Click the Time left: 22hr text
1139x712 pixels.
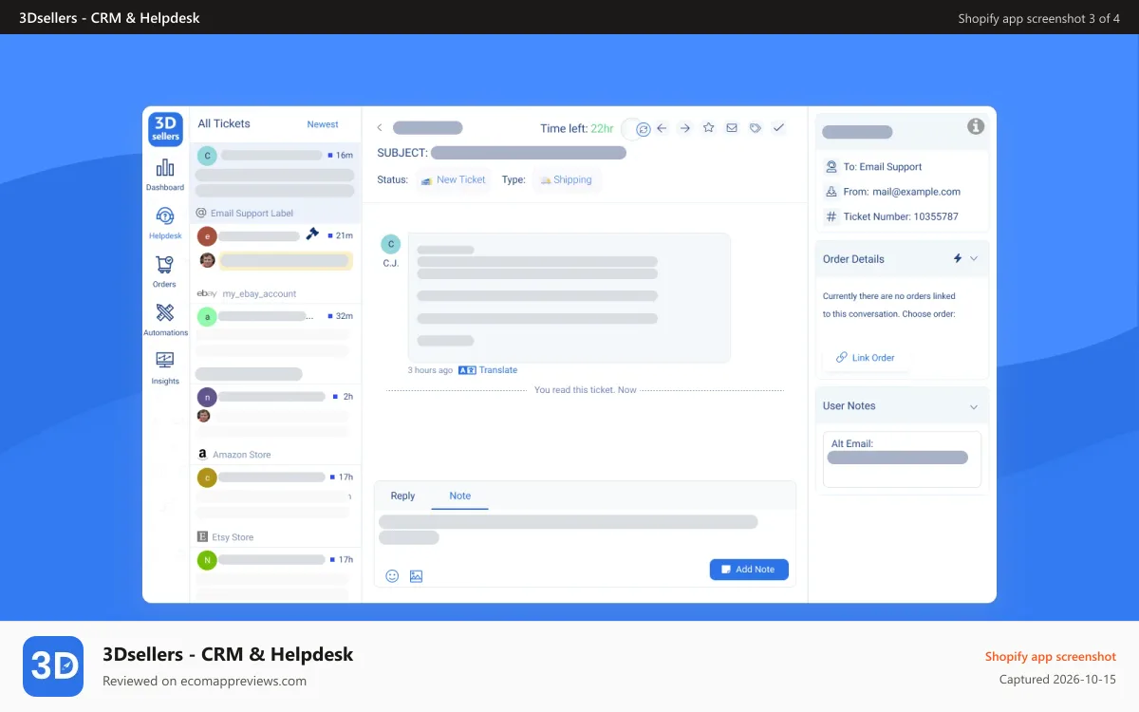pos(577,128)
